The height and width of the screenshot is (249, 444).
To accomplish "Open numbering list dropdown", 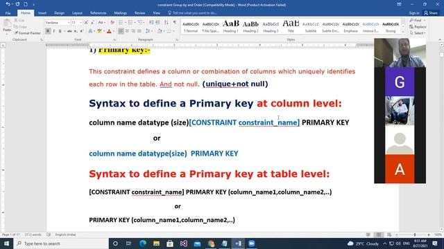I will coord(135,22).
